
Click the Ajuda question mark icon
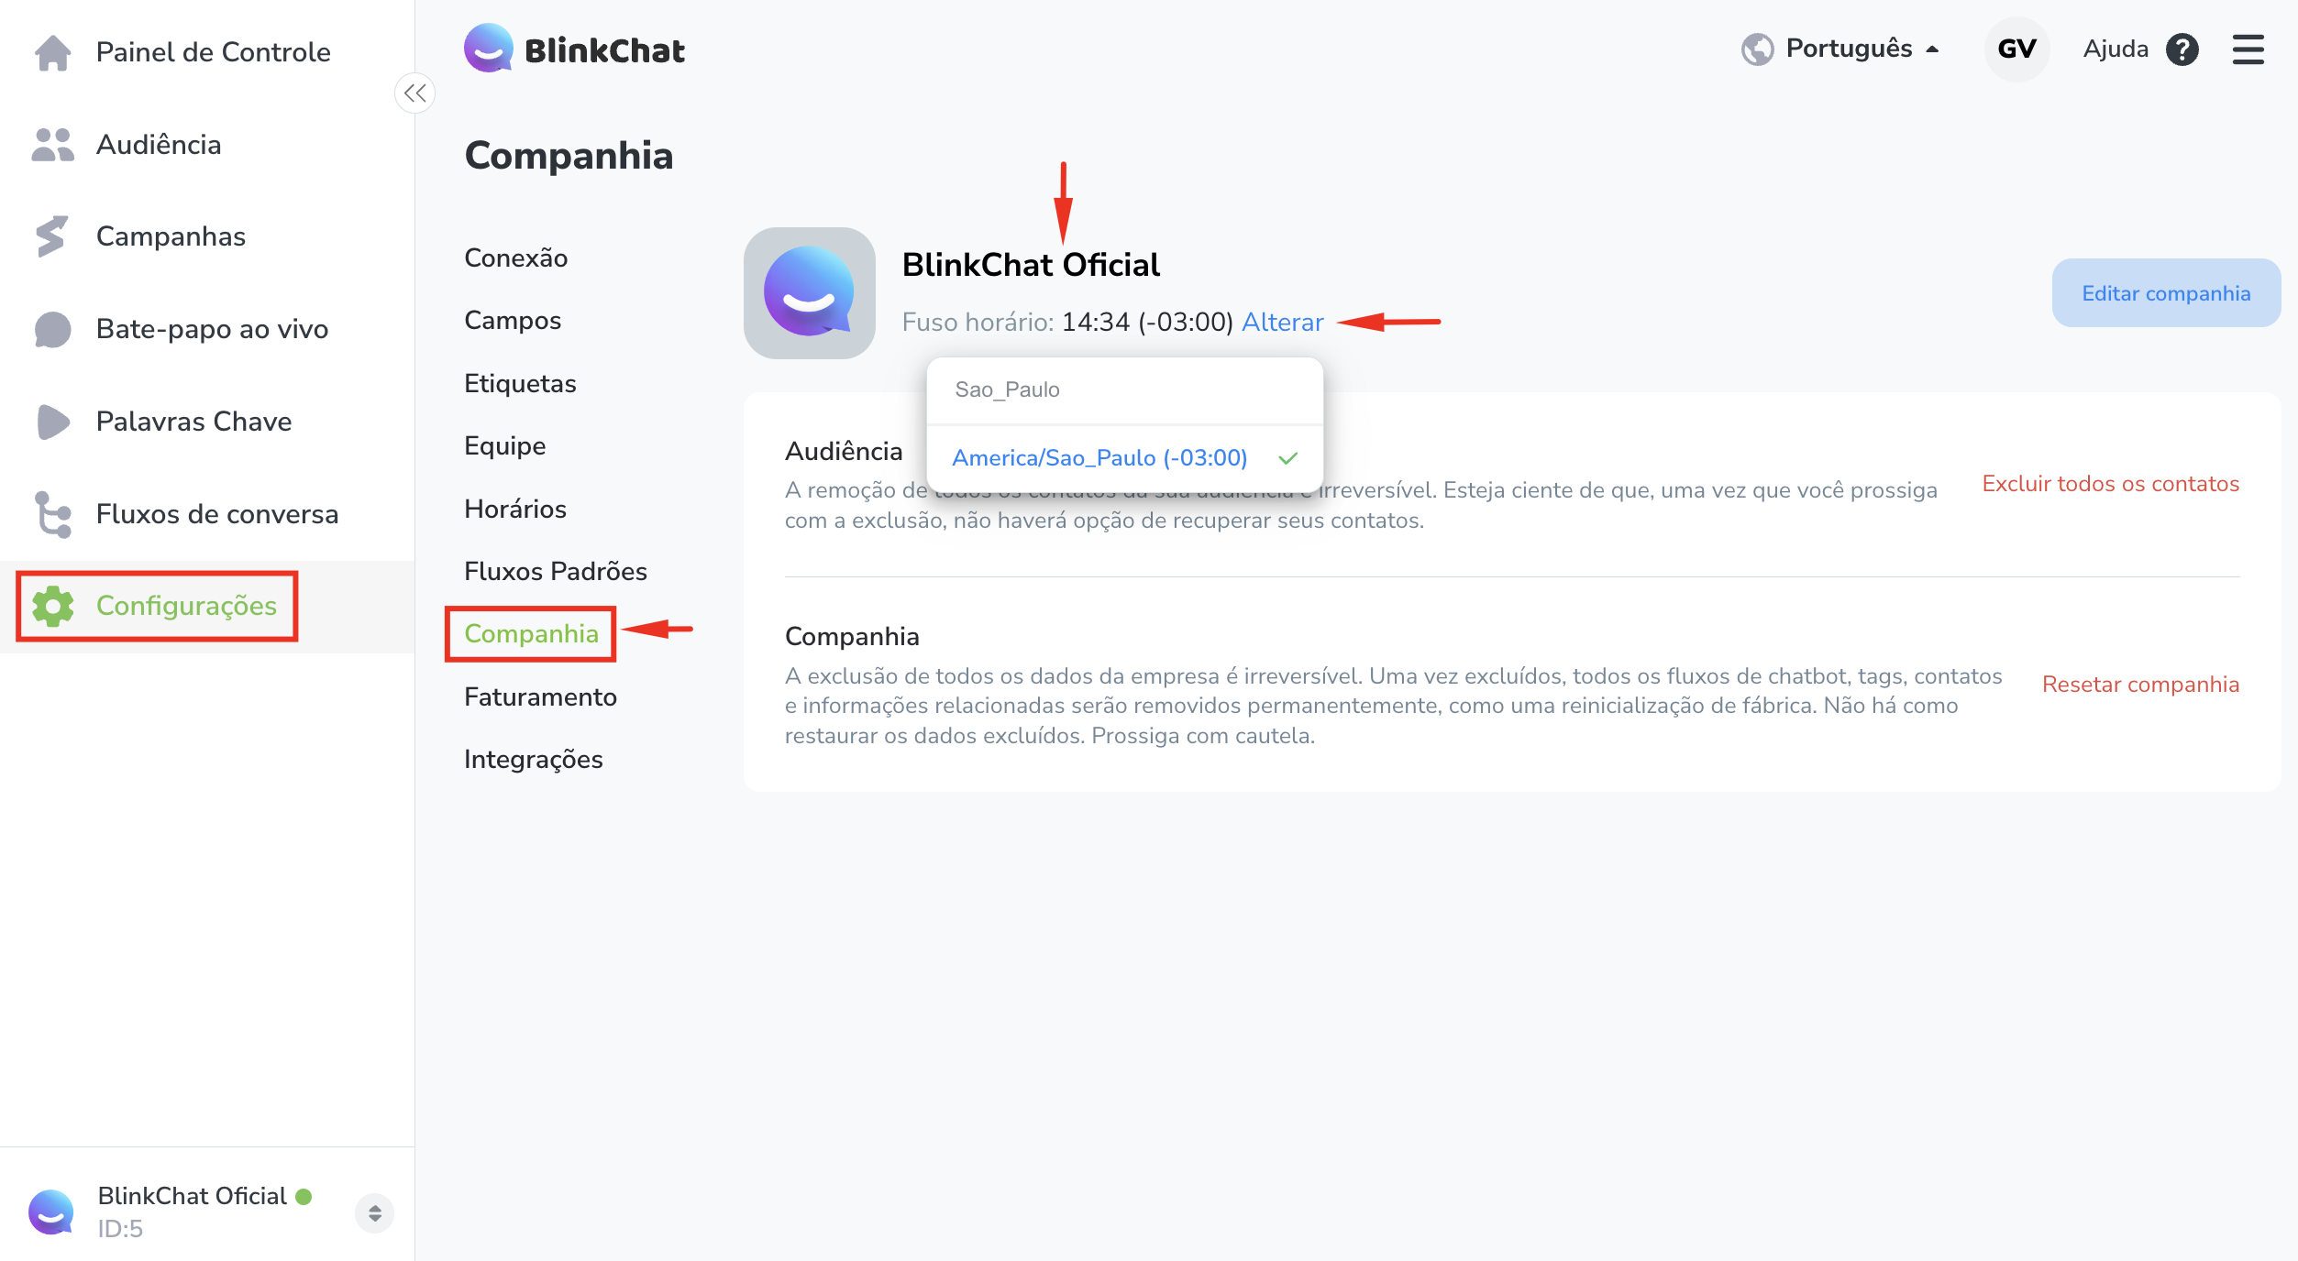pos(2182,49)
